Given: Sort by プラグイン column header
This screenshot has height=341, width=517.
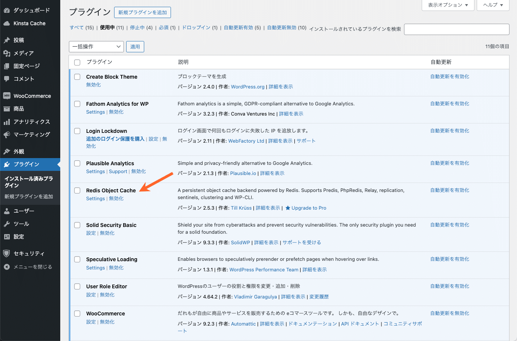Looking at the screenshot, I should pyautogui.click(x=99, y=62).
